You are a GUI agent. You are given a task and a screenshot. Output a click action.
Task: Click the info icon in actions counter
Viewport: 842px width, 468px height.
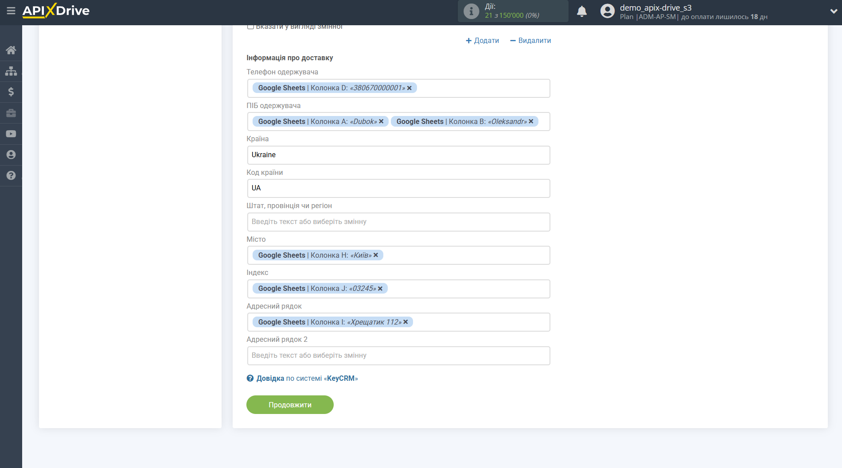point(471,11)
